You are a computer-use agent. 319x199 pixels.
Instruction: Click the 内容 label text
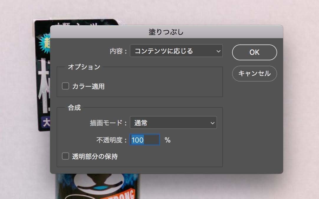118,51
